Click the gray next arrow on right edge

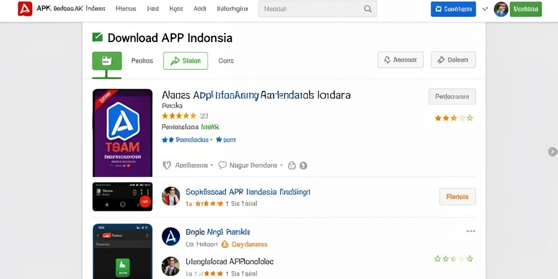click(x=553, y=151)
